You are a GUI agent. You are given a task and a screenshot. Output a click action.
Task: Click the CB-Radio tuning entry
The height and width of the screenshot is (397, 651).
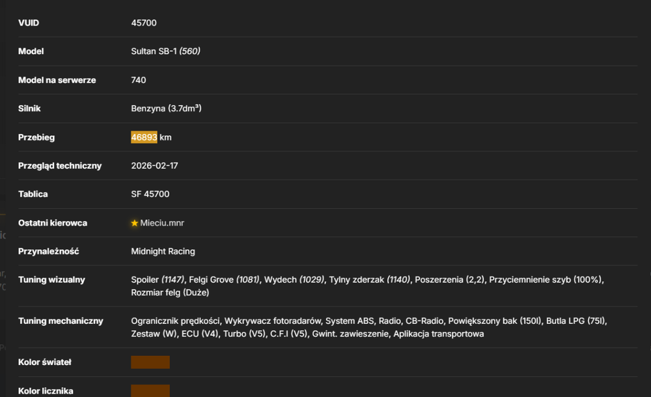click(x=424, y=321)
